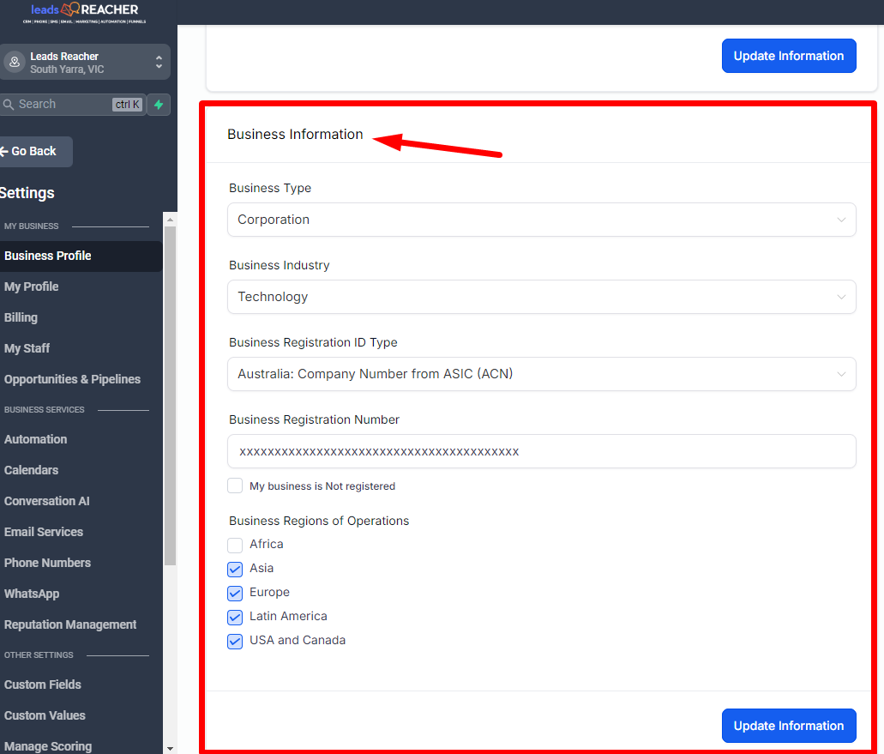The width and height of the screenshot is (884, 754).
Task: Uncheck the Latin America region checkbox
Action: click(x=235, y=617)
